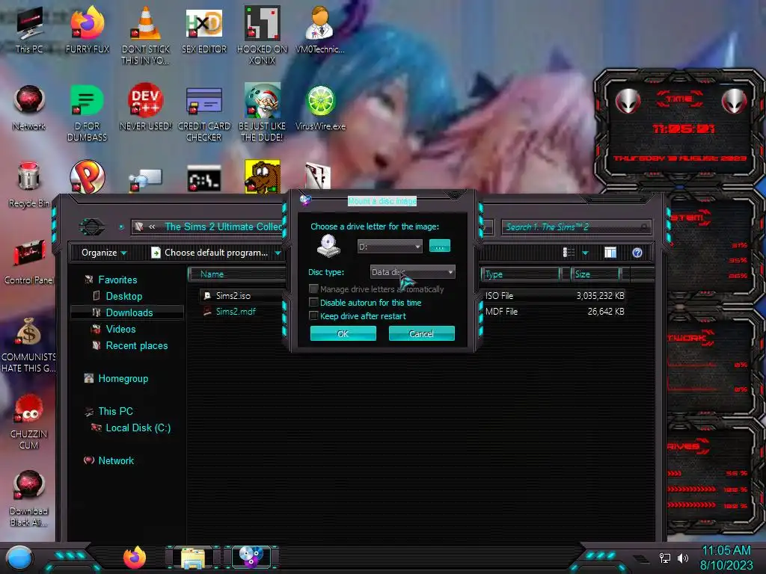The height and width of the screenshot is (574, 766).
Task: Launch the command prompt desktop icon
Action: [x=204, y=178]
